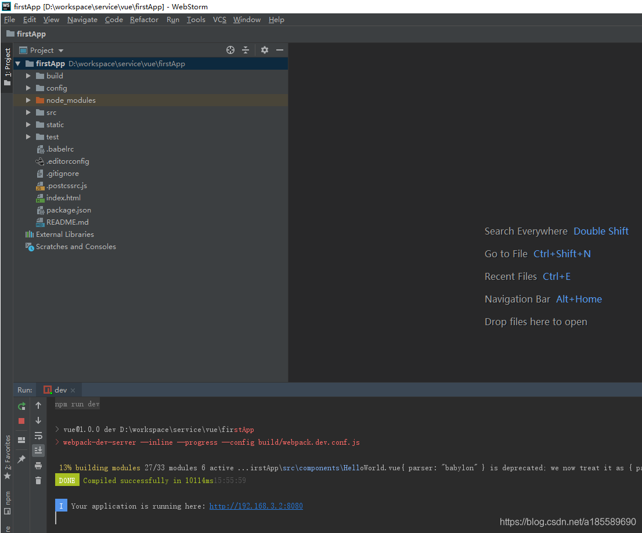Rerun the dev configuration with green icon
Screen dimensions: 642x533
[21, 406]
